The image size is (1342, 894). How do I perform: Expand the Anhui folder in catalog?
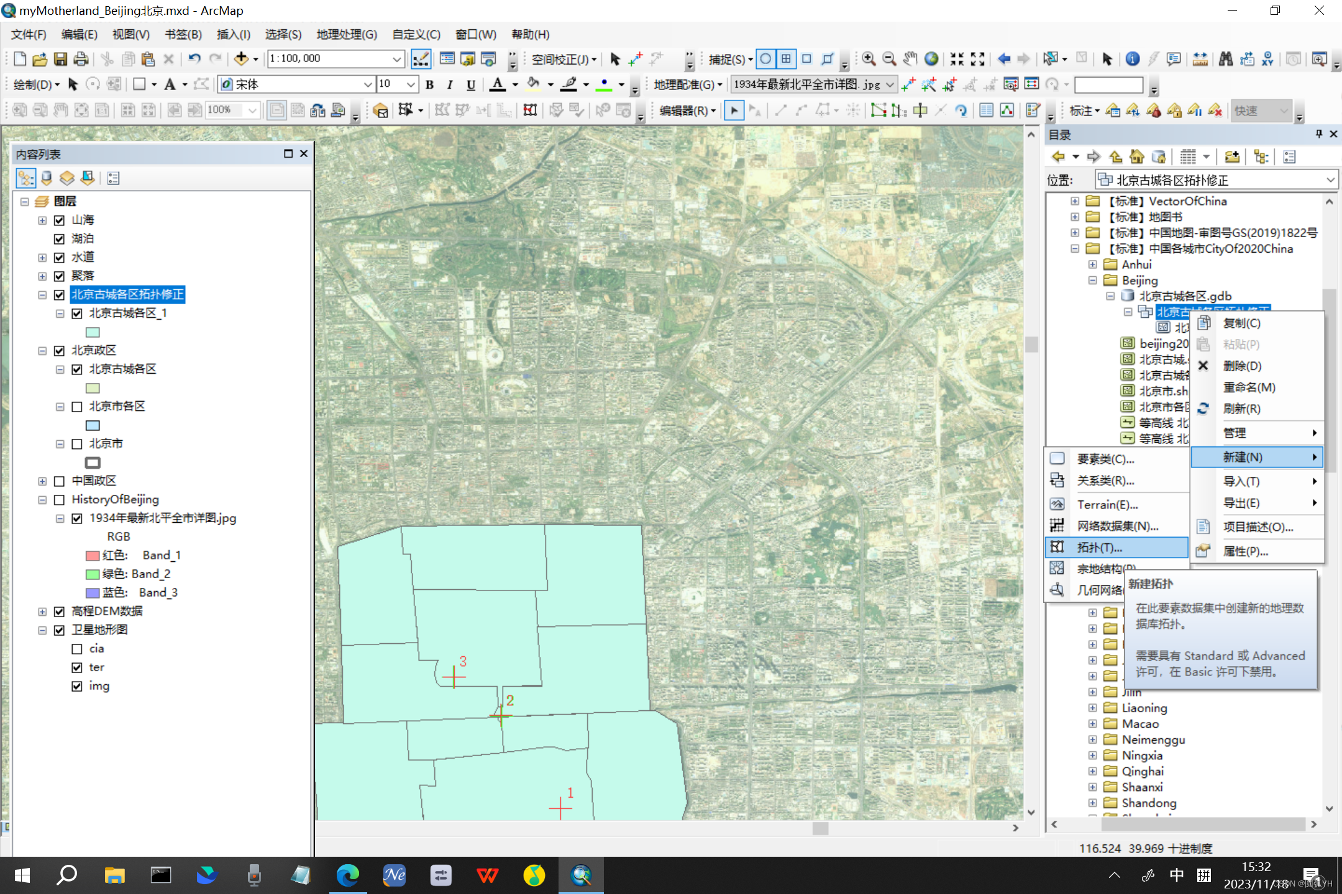click(x=1093, y=264)
